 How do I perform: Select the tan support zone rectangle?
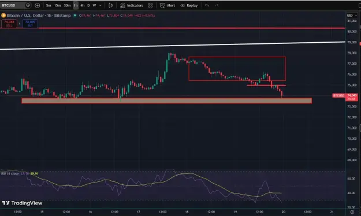167,100
